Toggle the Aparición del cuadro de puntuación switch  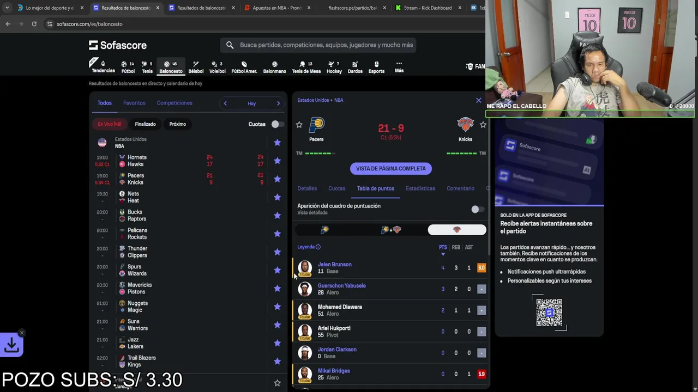[477, 210]
